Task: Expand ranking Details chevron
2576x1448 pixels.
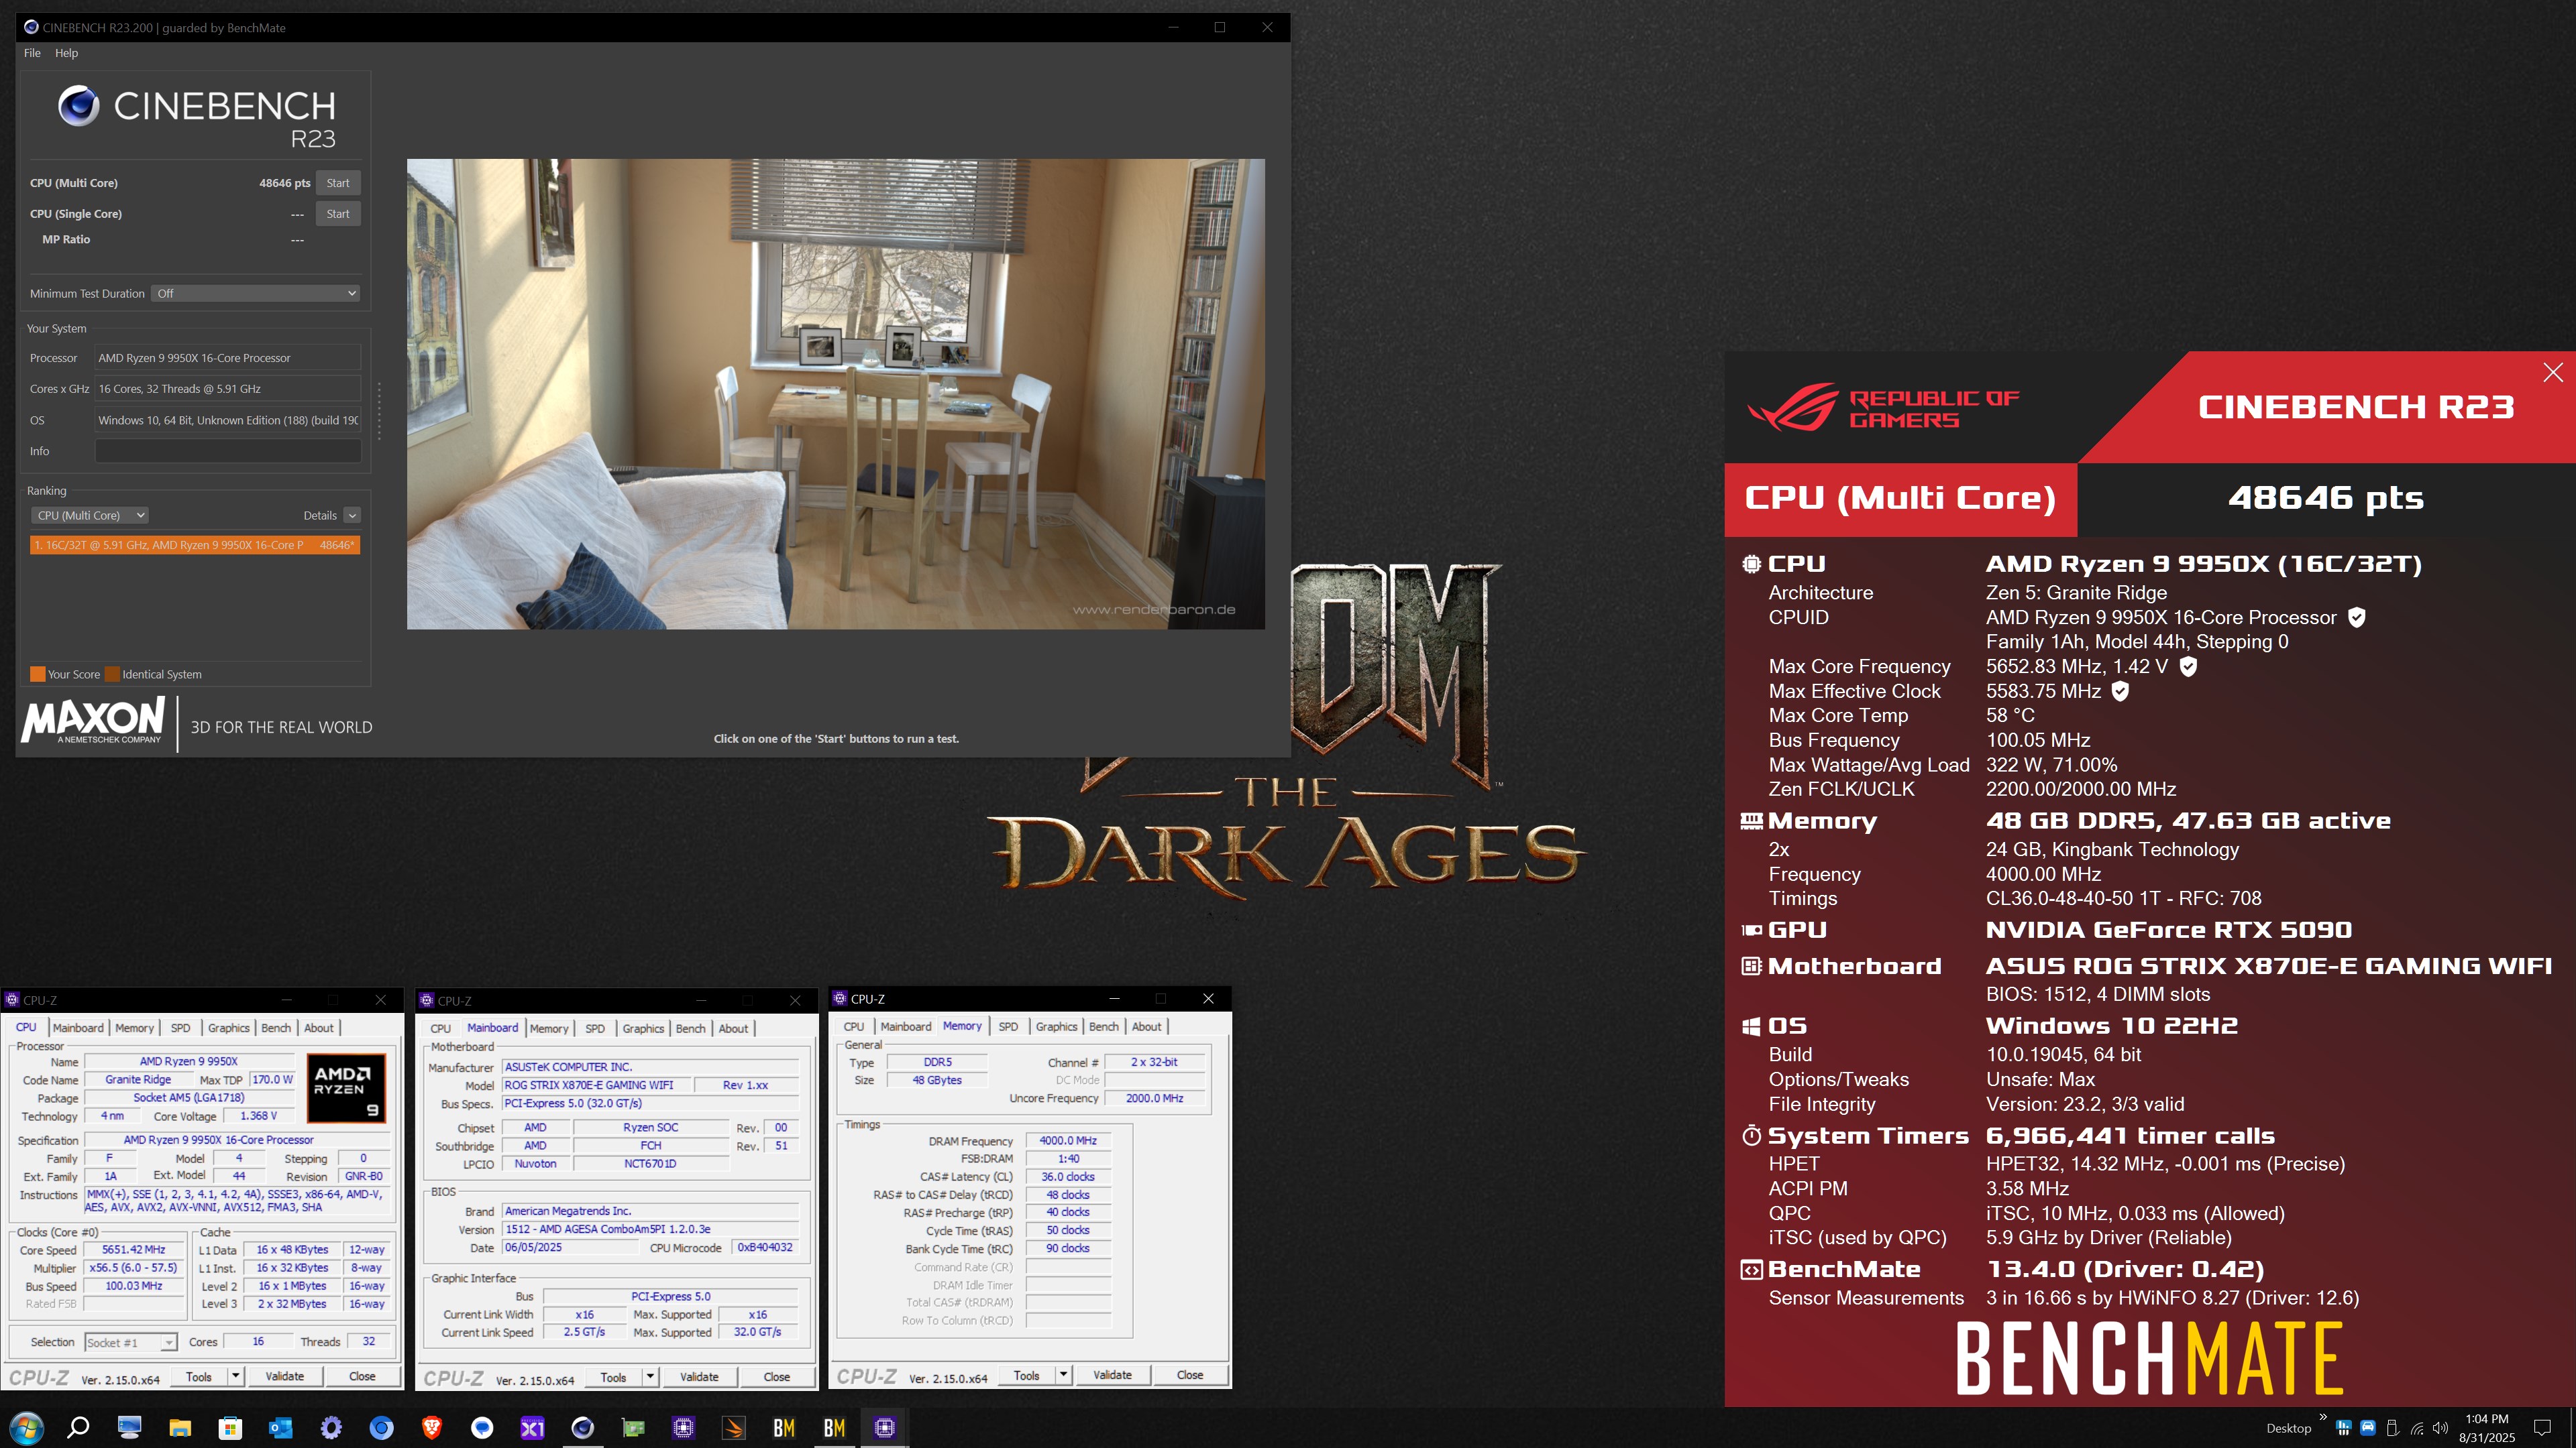Action: [x=352, y=516]
